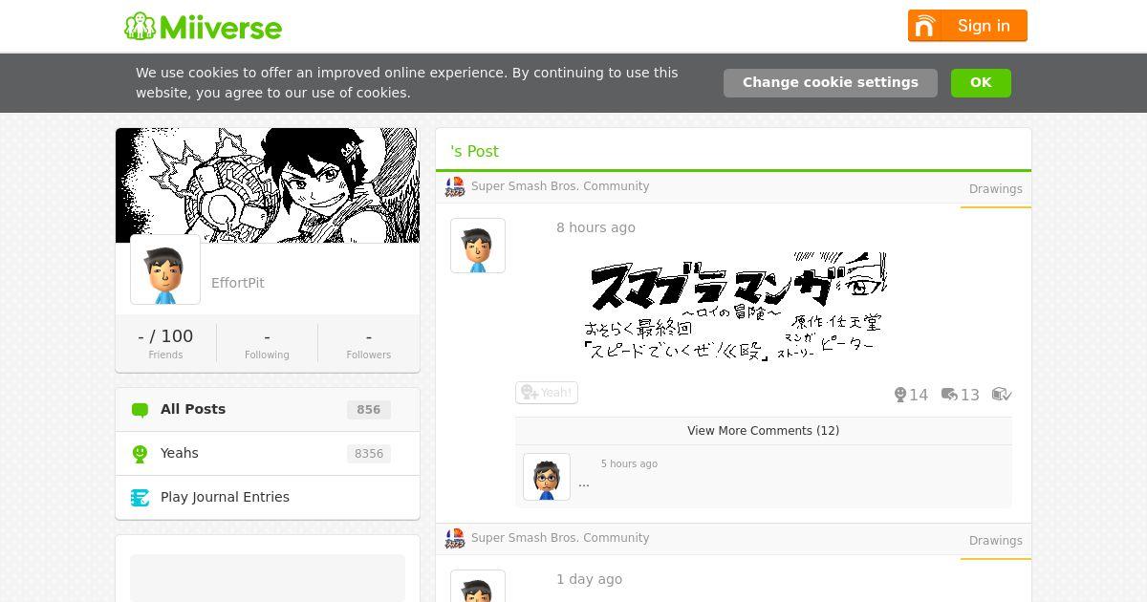Image resolution: width=1147 pixels, height=602 pixels.
Task: Open the EffortPit profile Mii avatar
Action: [x=165, y=269]
